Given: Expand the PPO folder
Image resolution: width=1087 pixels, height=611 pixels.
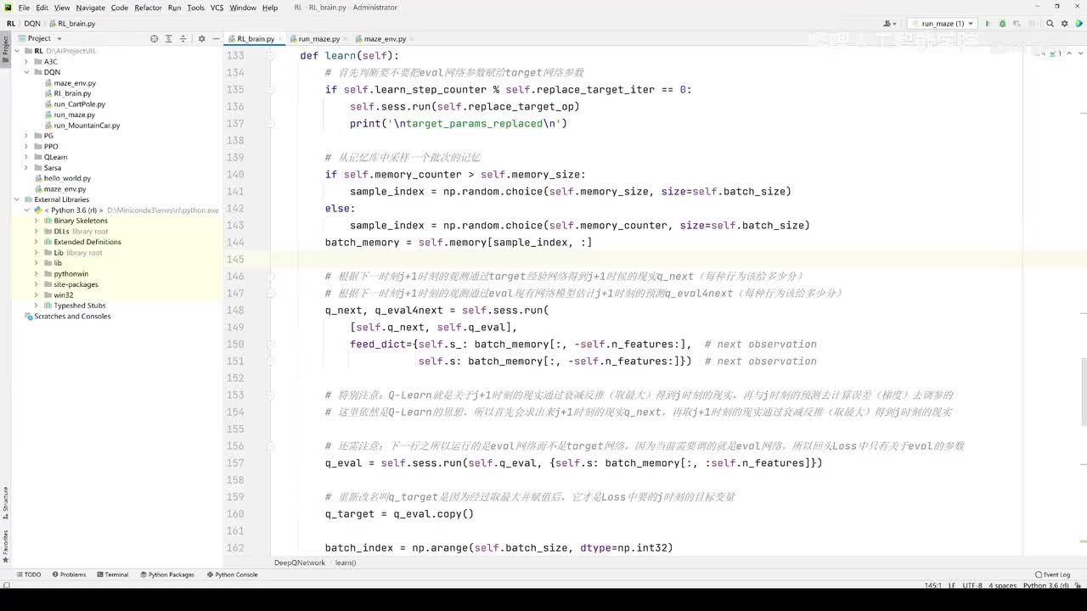Looking at the screenshot, I should click(26, 147).
